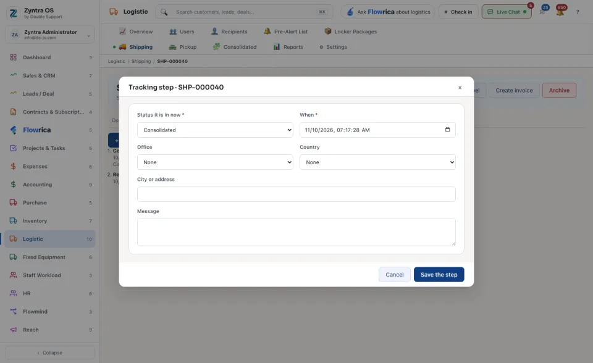
Task: Switch to the Shipping tab
Action: click(135, 47)
